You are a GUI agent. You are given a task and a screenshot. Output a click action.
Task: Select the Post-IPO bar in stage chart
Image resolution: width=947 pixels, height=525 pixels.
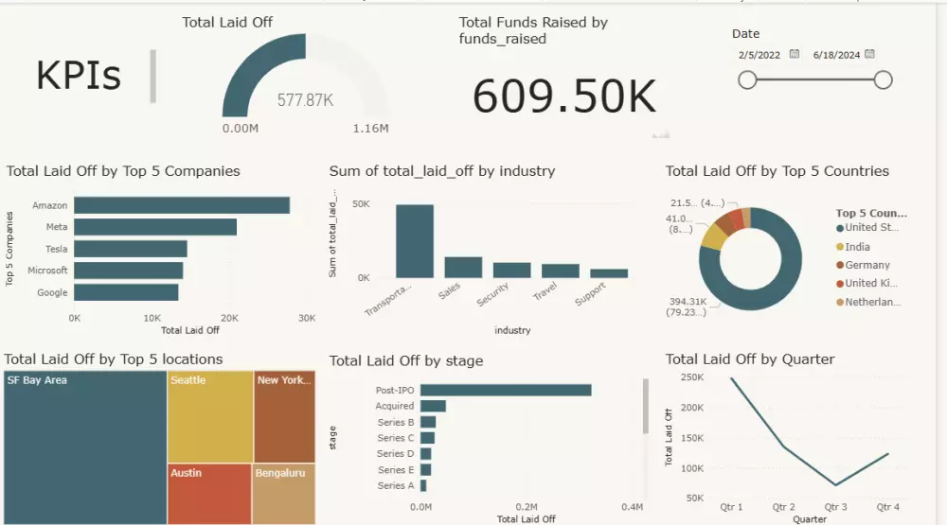506,391
